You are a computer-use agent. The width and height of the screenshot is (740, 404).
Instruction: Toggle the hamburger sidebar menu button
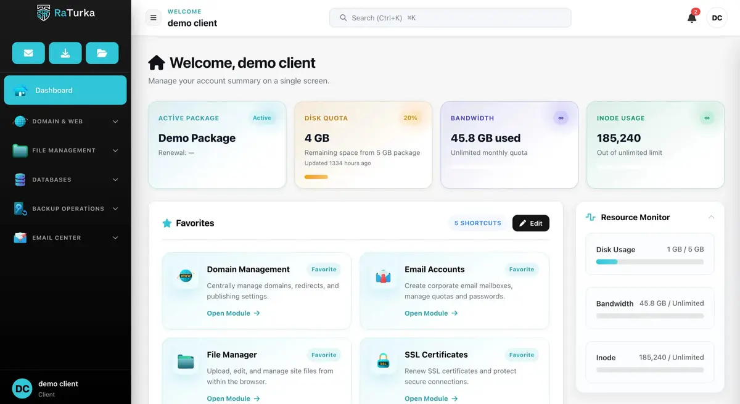pyautogui.click(x=154, y=18)
